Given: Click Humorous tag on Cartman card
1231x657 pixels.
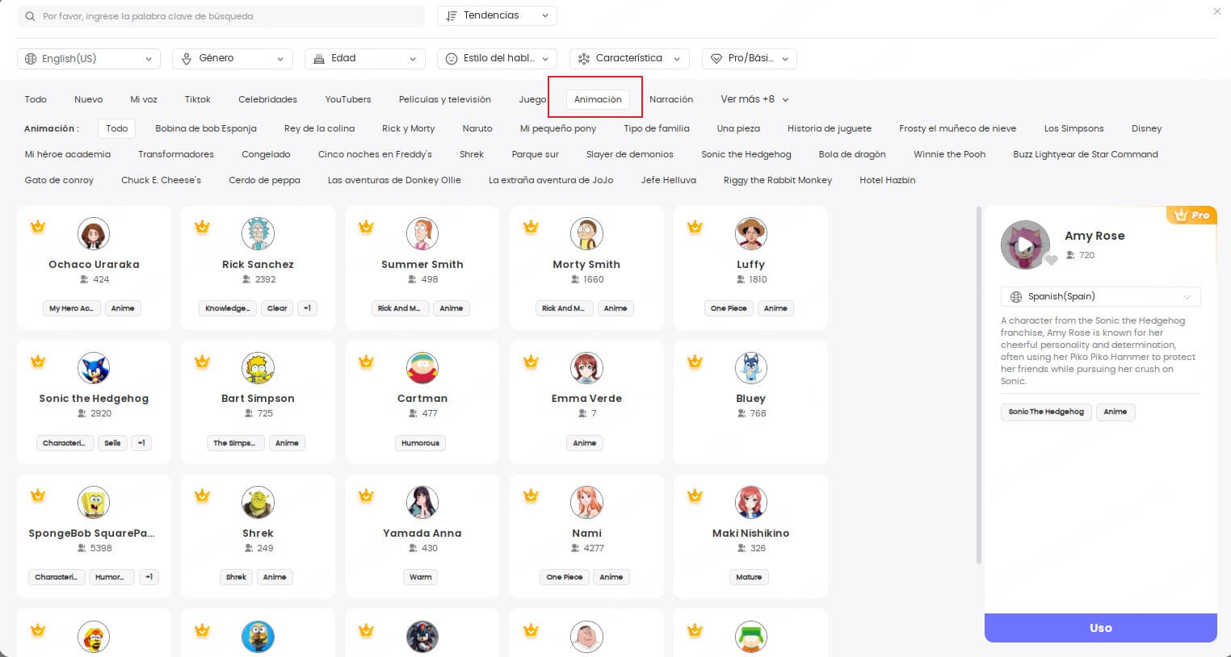Looking at the screenshot, I should [421, 443].
